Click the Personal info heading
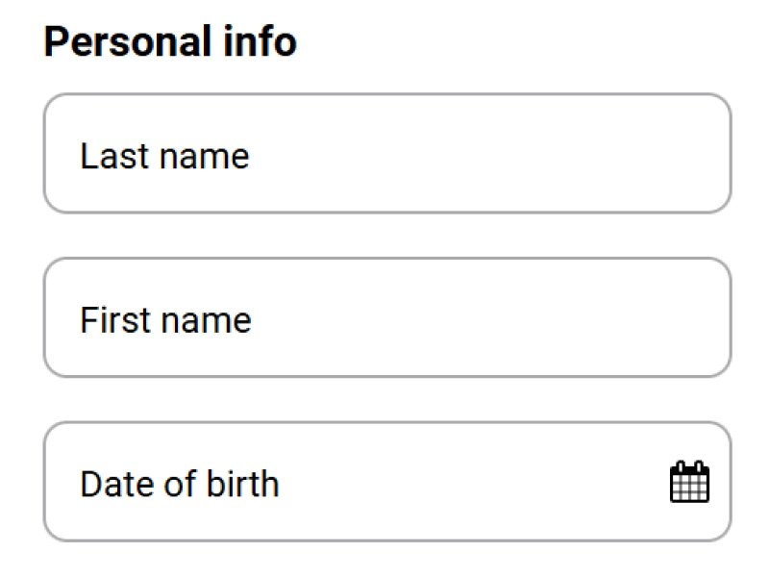The width and height of the screenshot is (769, 577). 169,41
